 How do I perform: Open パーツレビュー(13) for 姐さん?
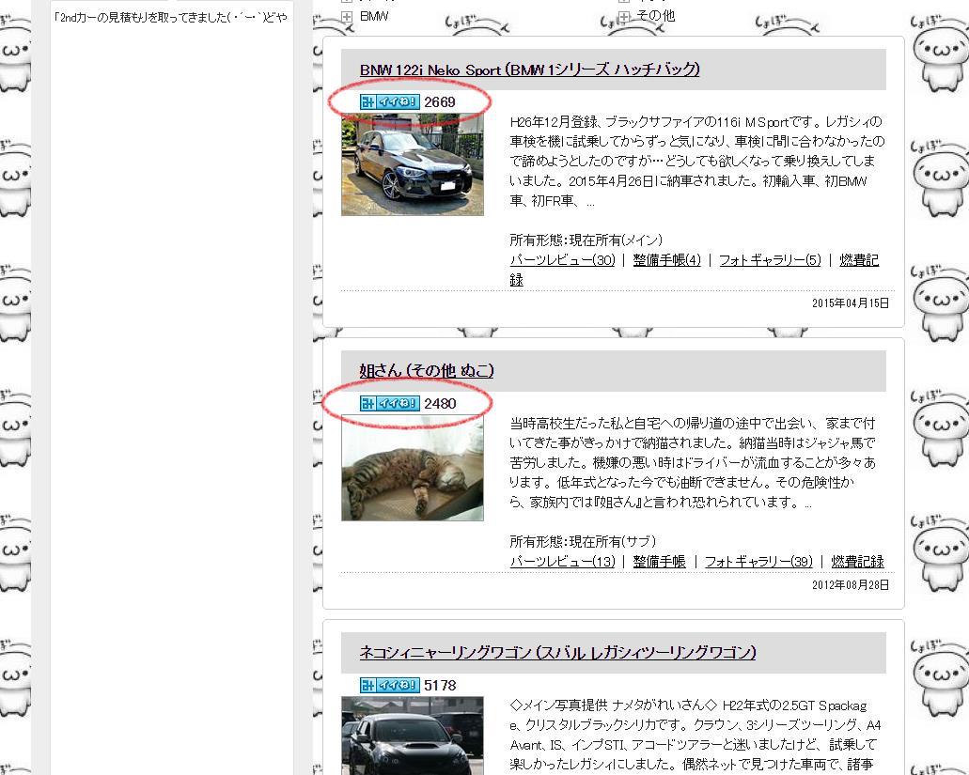(562, 562)
